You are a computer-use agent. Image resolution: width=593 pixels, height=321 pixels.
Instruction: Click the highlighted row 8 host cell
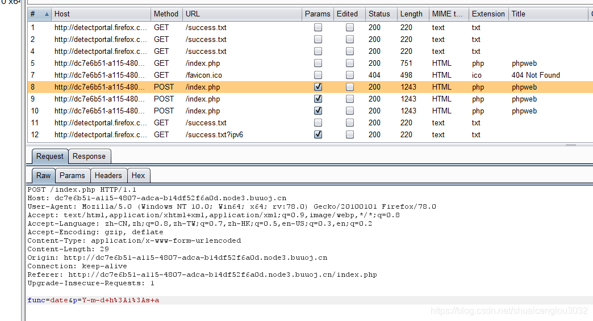click(99, 87)
